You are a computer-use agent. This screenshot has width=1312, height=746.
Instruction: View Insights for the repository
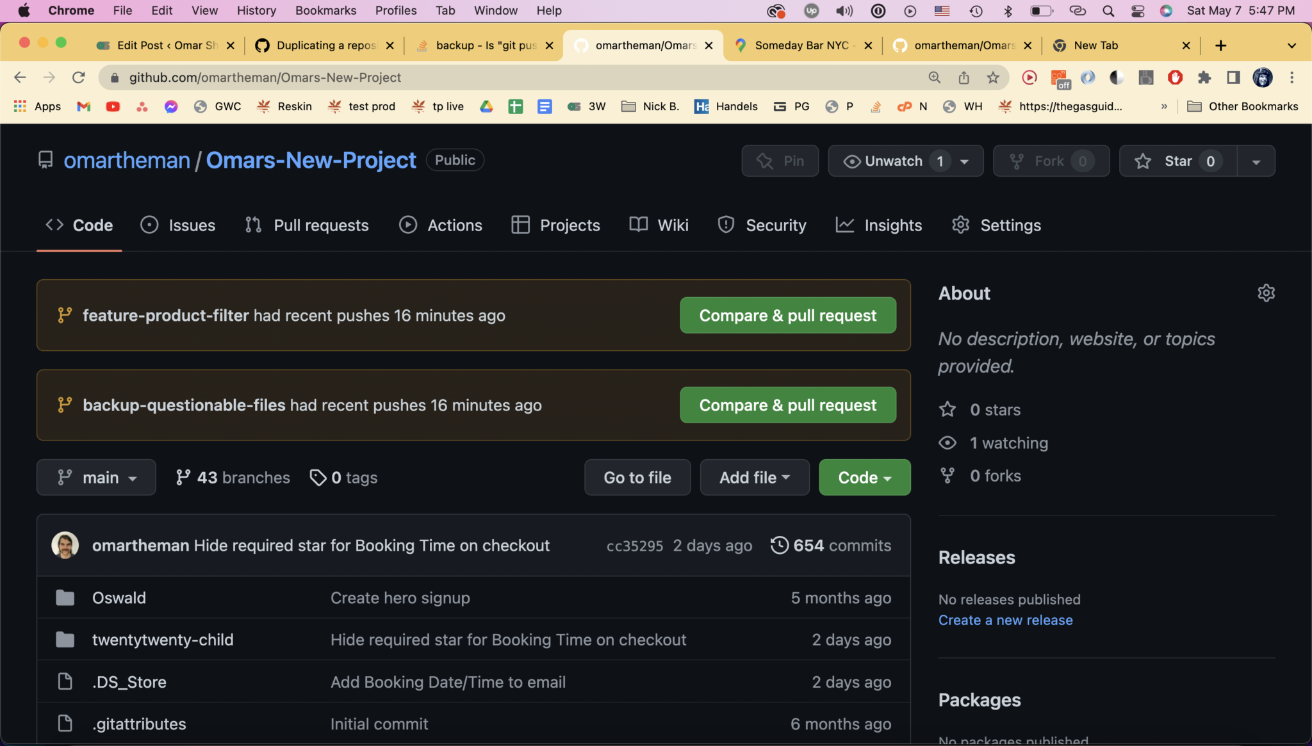(879, 225)
